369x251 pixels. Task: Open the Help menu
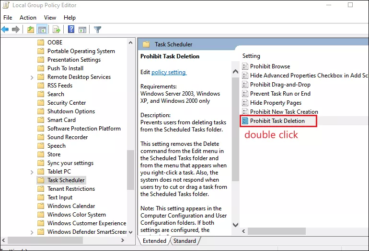[x=69, y=18]
